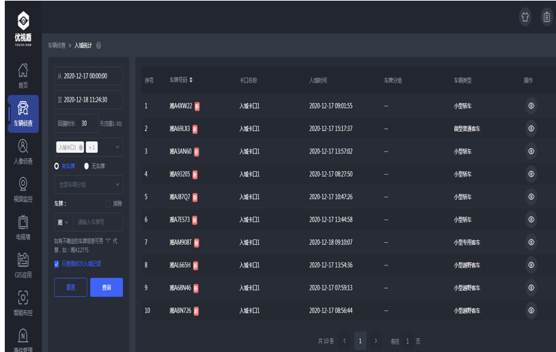556x352 pixels.
Task: Click 卡口名称 column header
Action: coord(248,80)
